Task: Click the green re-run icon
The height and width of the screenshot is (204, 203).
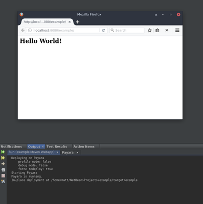Action: pos(3,152)
